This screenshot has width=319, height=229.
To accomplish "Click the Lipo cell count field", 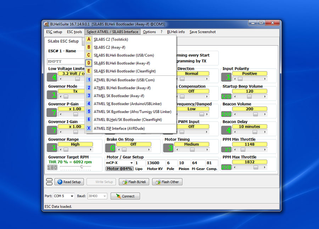I will click(140, 163).
